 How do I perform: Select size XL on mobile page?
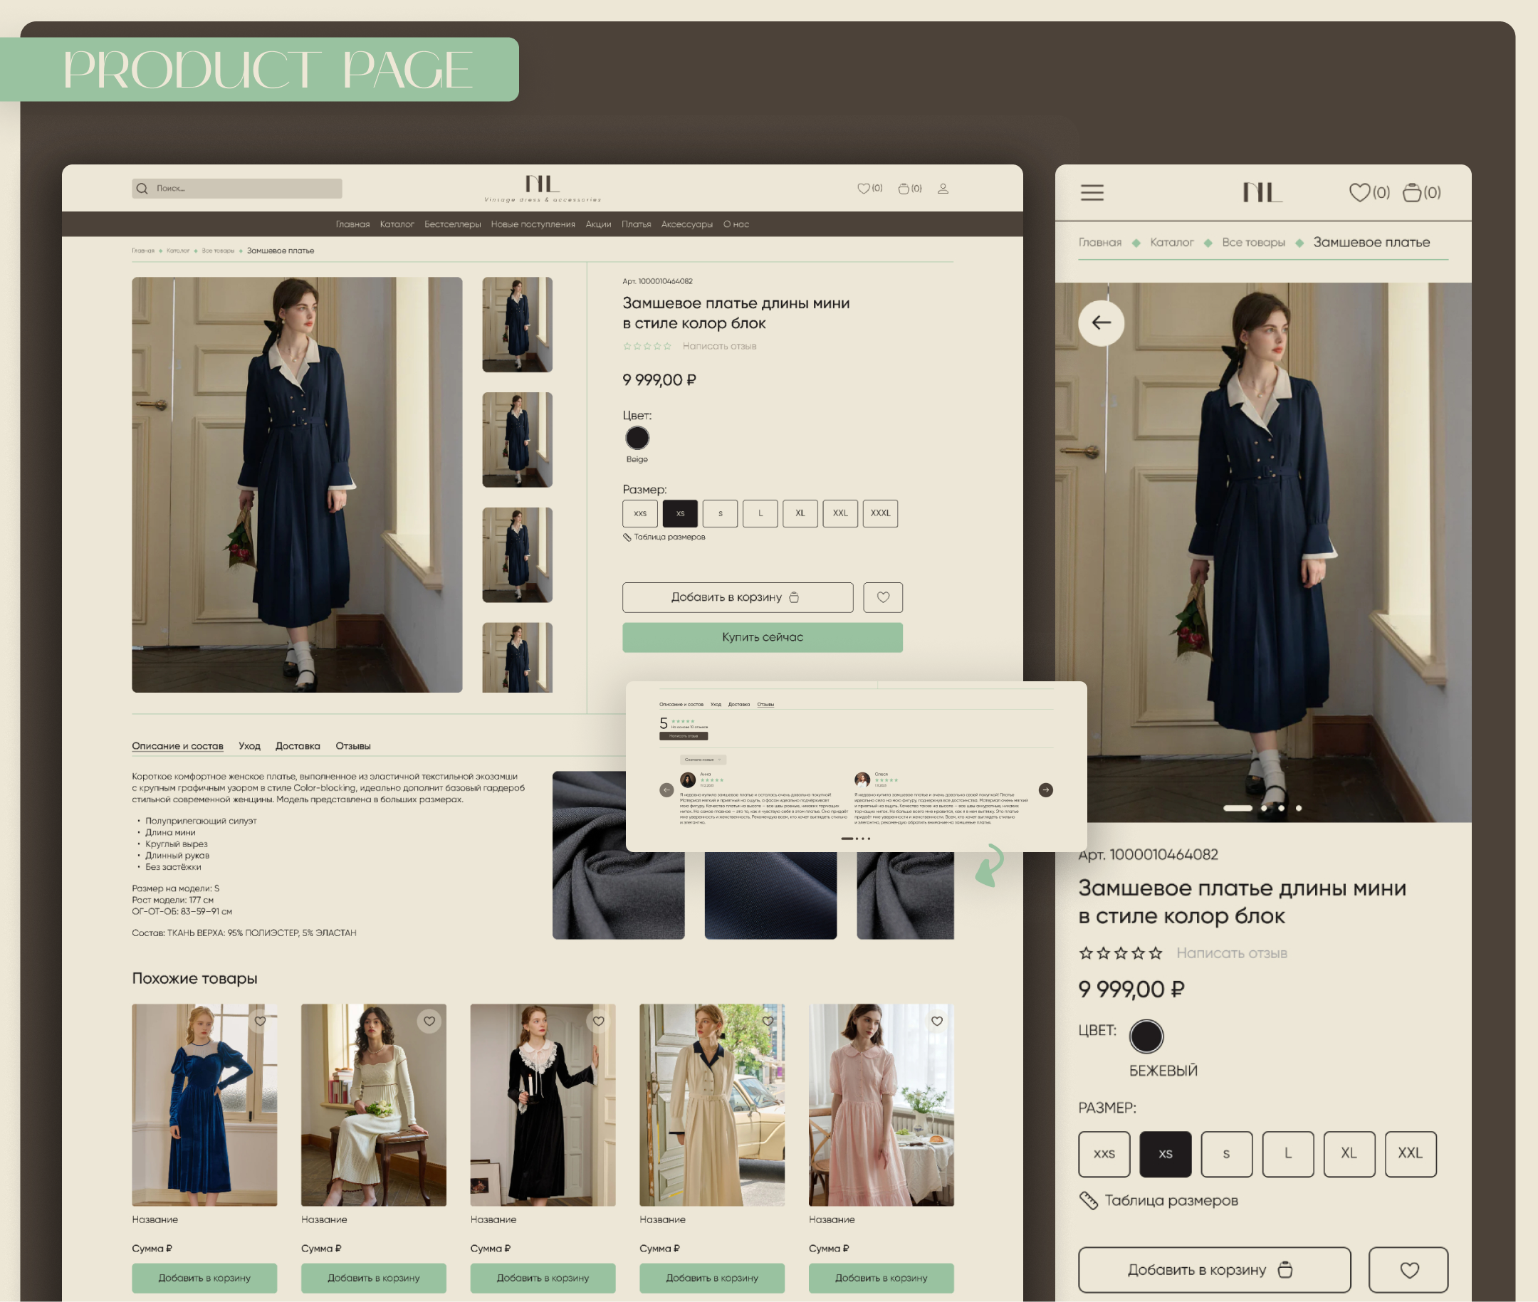(x=1349, y=1154)
